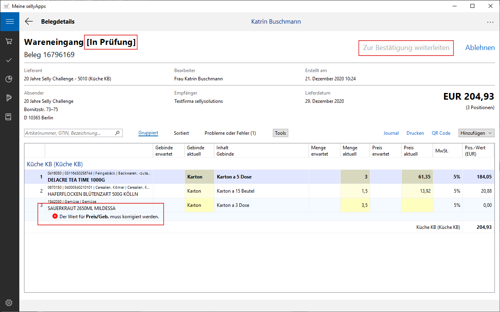Open the checkmark approvals sidebar icon
Viewport: 500px width, 312px height.
9,60
